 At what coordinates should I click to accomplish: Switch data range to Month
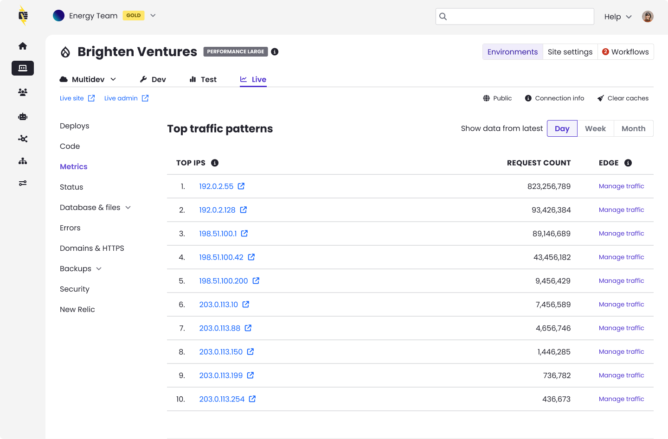pos(633,128)
